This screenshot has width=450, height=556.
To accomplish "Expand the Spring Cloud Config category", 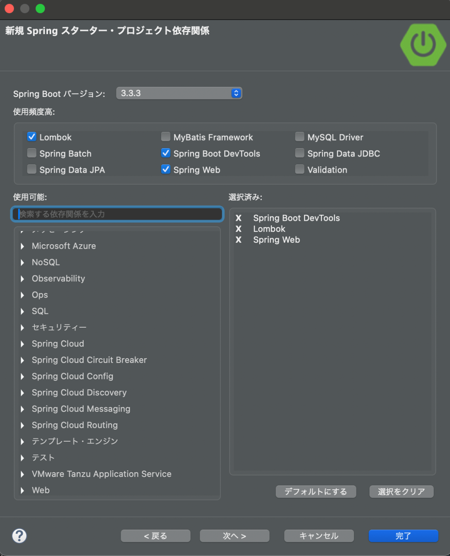I will 23,376.
